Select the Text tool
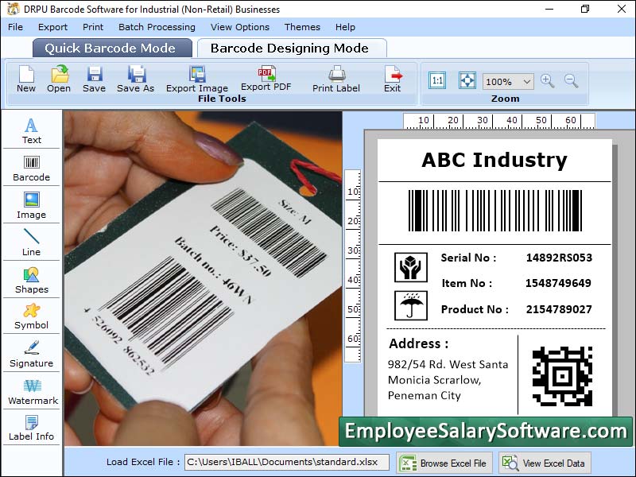Image resolution: width=636 pixels, height=477 pixels. point(31,131)
